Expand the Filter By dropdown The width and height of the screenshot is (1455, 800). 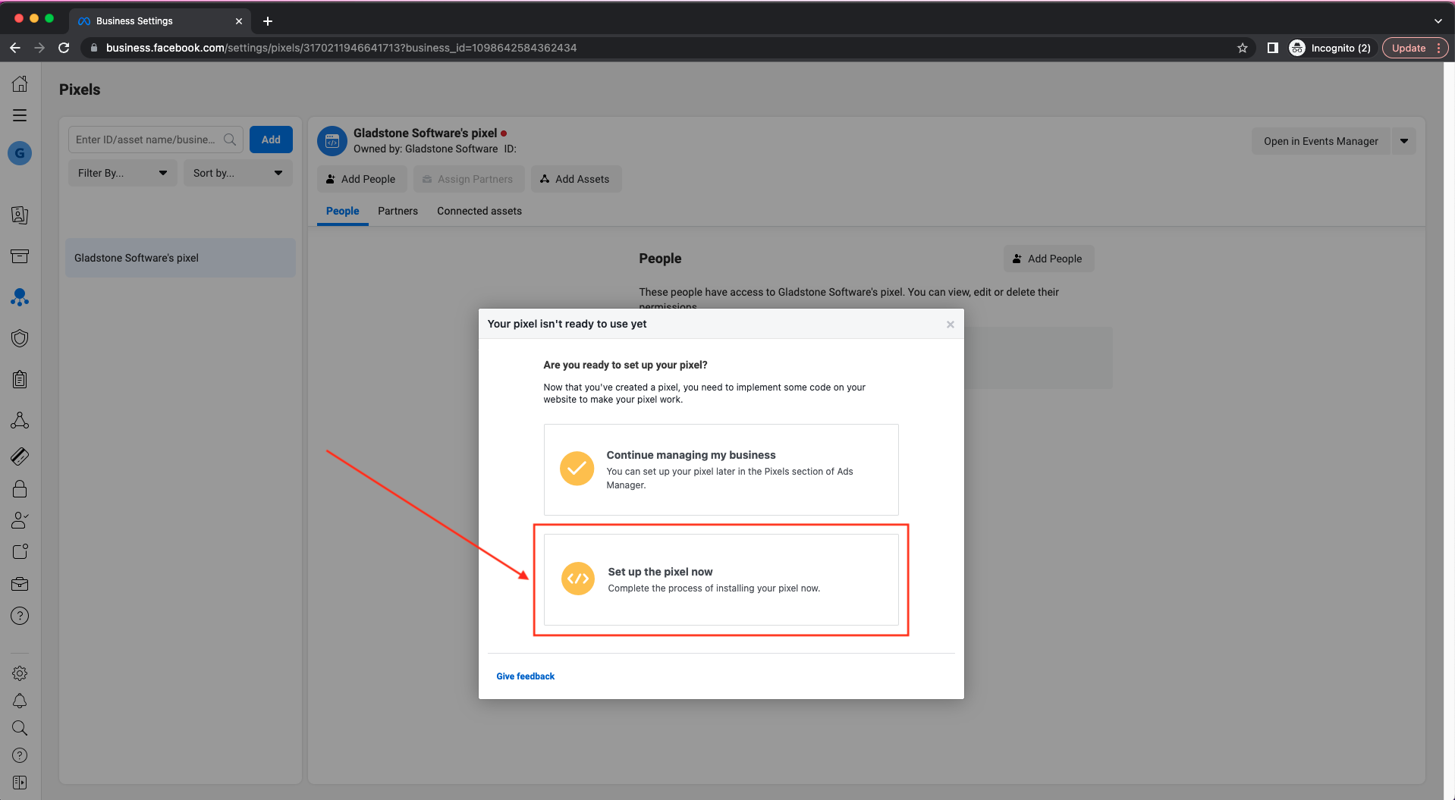(123, 173)
